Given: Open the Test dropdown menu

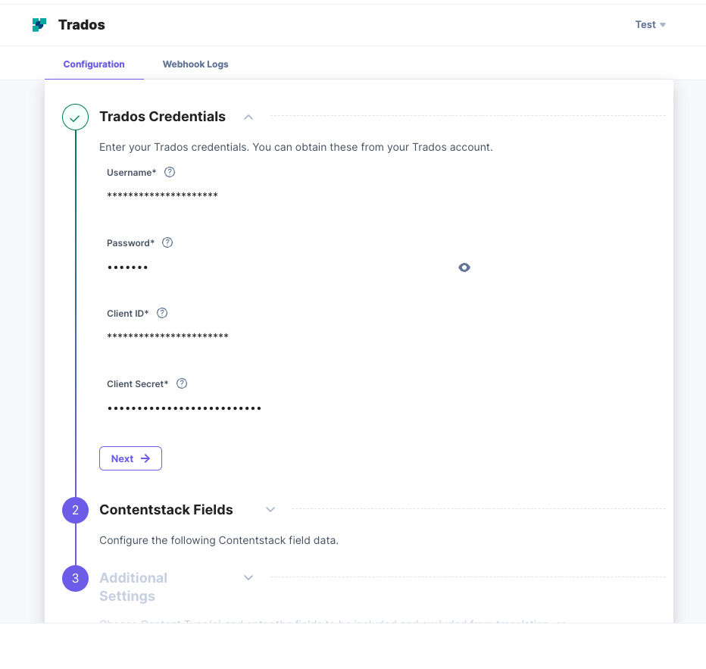Looking at the screenshot, I should [650, 25].
